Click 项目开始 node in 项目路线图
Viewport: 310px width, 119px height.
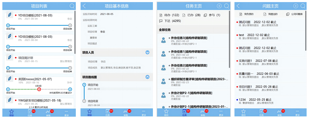pyautogui.click(x=84, y=85)
